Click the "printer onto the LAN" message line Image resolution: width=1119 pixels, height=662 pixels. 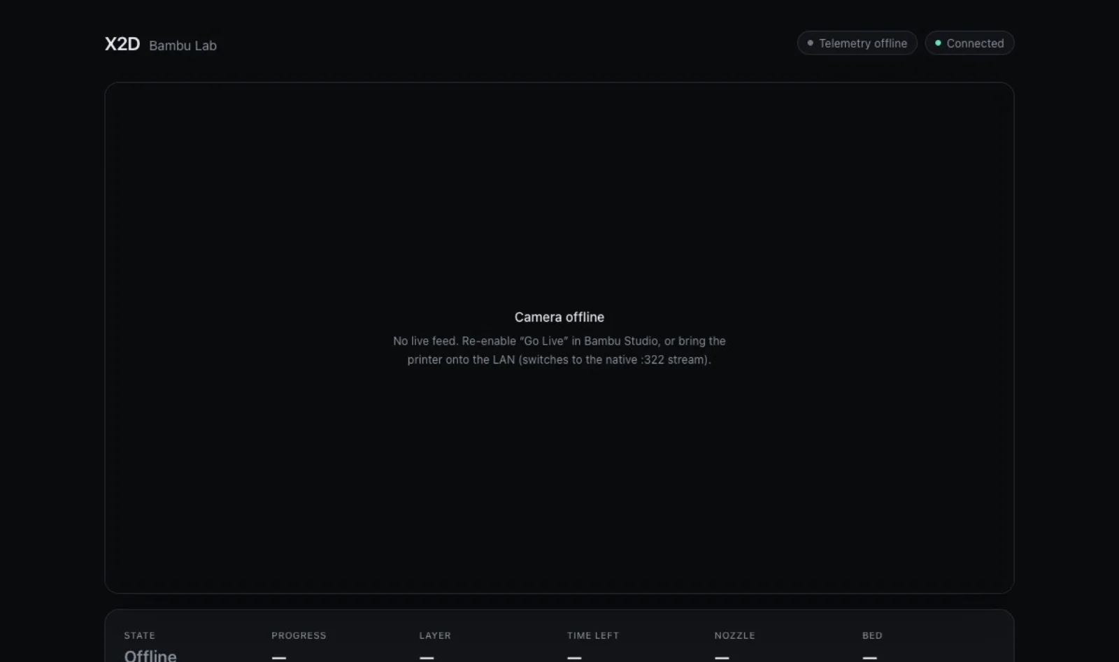(x=559, y=359)
